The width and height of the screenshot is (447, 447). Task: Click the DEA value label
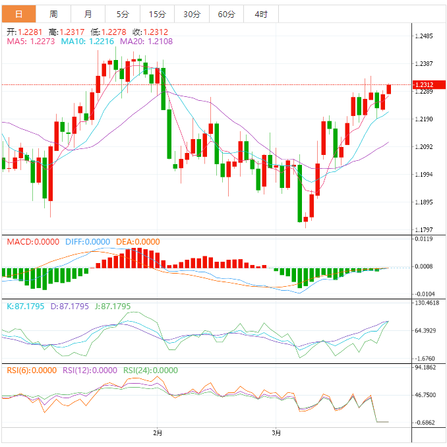(138, 242)
